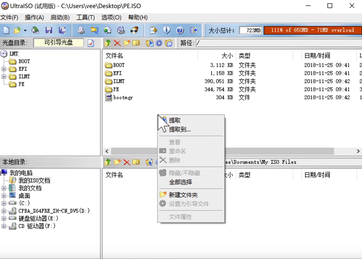Click the Compress ISO folder icon
The height and width of the screenshot is (259, 362).
[x=95, y=30]
